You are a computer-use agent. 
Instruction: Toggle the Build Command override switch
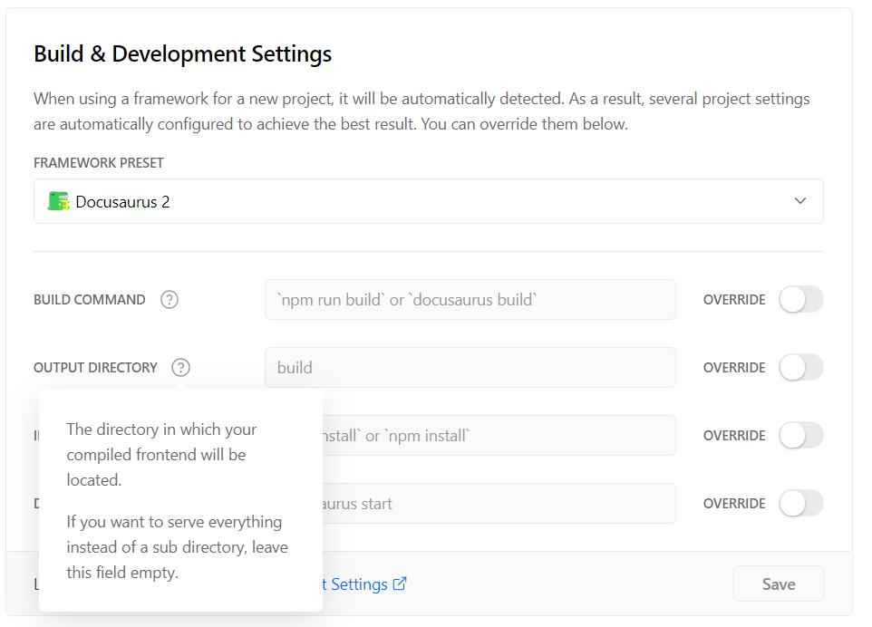pos(800,300)
